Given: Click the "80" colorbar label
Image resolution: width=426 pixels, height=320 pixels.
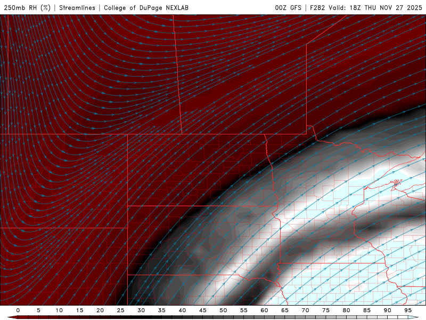Looking at the screenshot, I should 346,310.
